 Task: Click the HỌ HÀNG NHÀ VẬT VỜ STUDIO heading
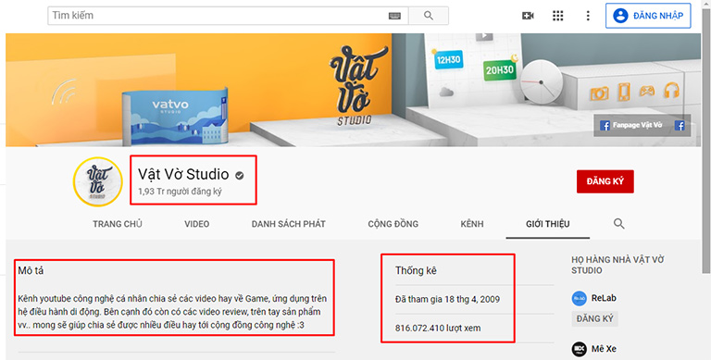617,266
